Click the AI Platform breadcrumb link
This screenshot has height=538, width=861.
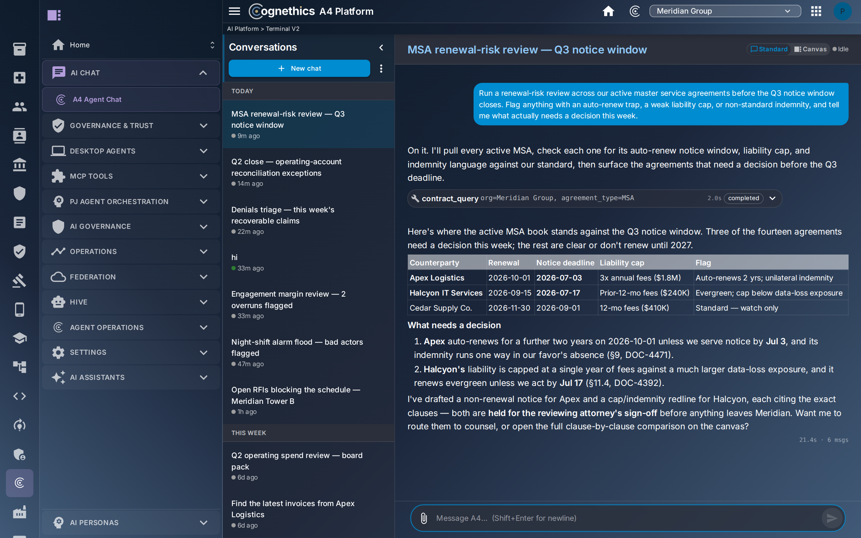point(243,29)
